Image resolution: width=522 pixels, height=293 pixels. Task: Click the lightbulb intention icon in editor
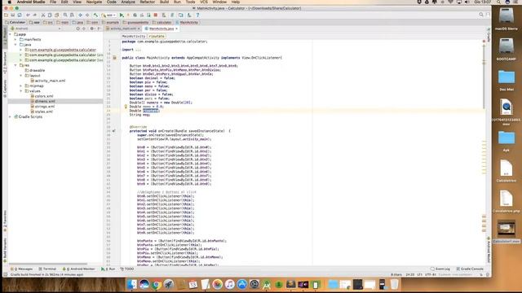click(x=126, y=107)
